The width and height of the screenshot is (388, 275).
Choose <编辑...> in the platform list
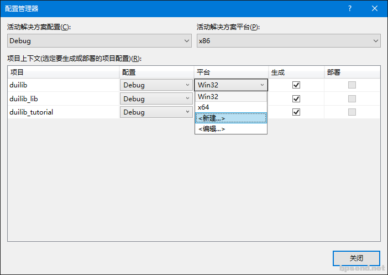[230, 128]
